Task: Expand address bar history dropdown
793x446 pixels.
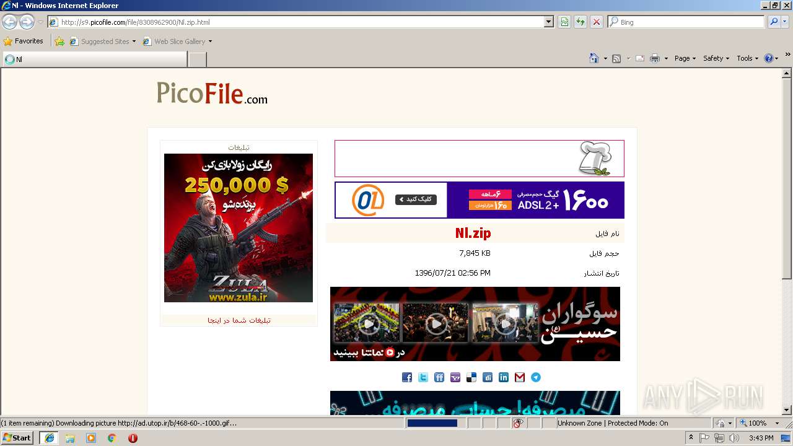Action: (549, 22)
